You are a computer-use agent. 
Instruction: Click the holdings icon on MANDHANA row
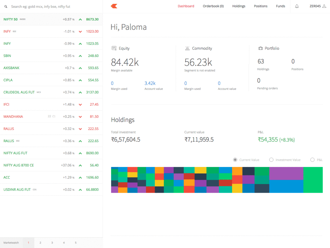tap(54, 117)
